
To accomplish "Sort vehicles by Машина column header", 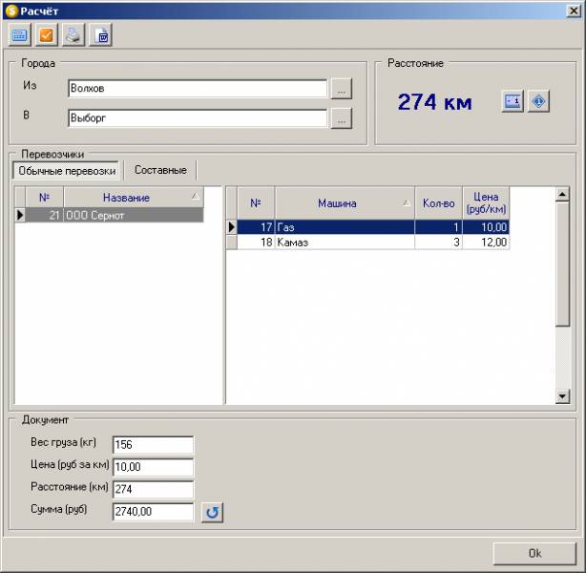I will (x=345, y=203).
